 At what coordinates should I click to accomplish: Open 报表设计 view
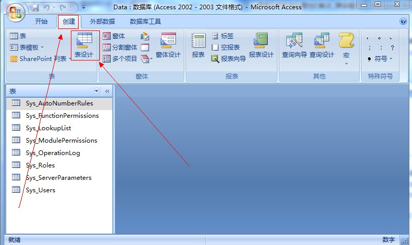(261, 45)
